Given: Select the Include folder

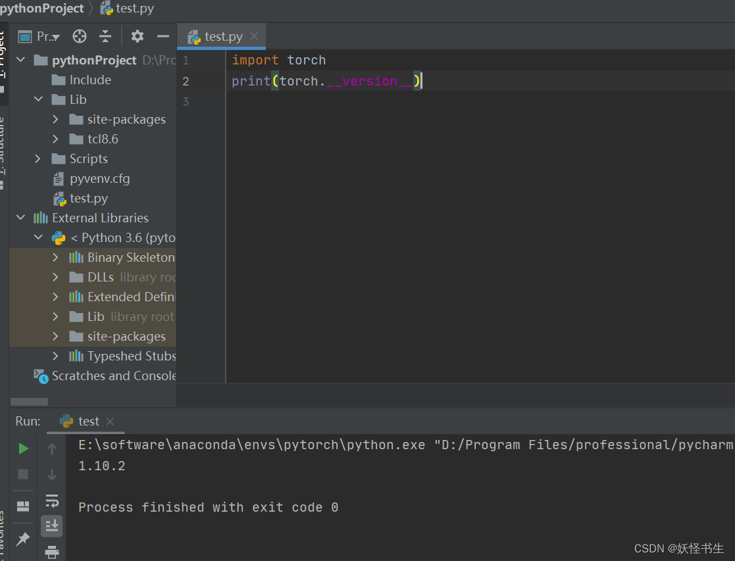Looking at the screenshot, I should click(82, 80).
